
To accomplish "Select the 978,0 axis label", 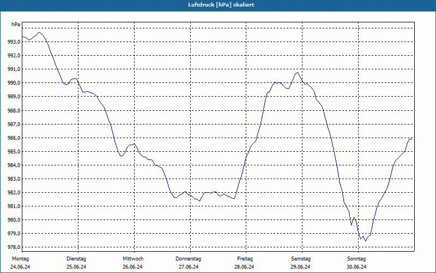I will pos(14,247).
